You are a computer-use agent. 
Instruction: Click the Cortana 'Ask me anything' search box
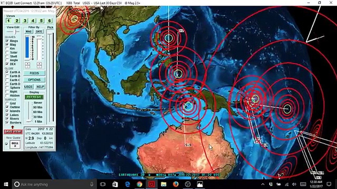coord(54,184)
